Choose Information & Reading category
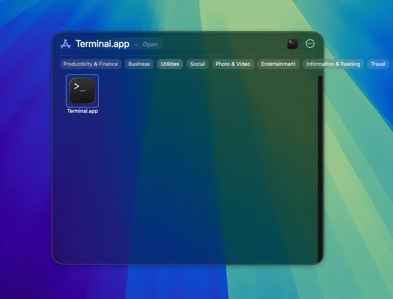This screenshot has height=299, width=393. [333, 64]
